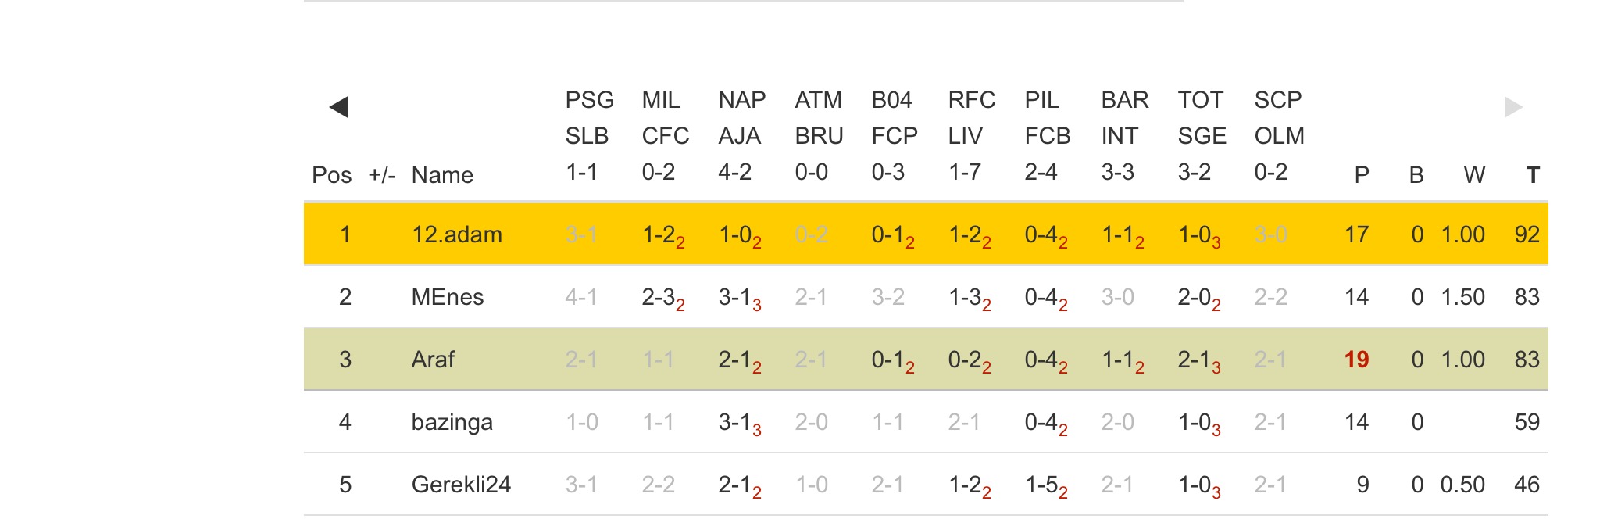Click the Name column header
1600x519 pixels.
point(442,175)
